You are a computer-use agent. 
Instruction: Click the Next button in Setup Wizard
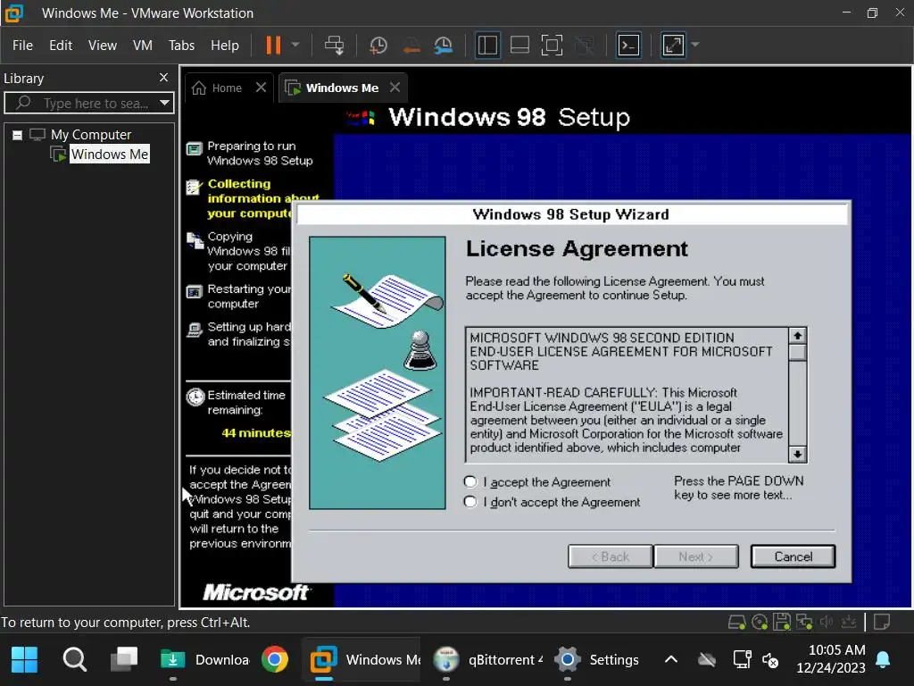pyautogui.click(x=696, y=556)
